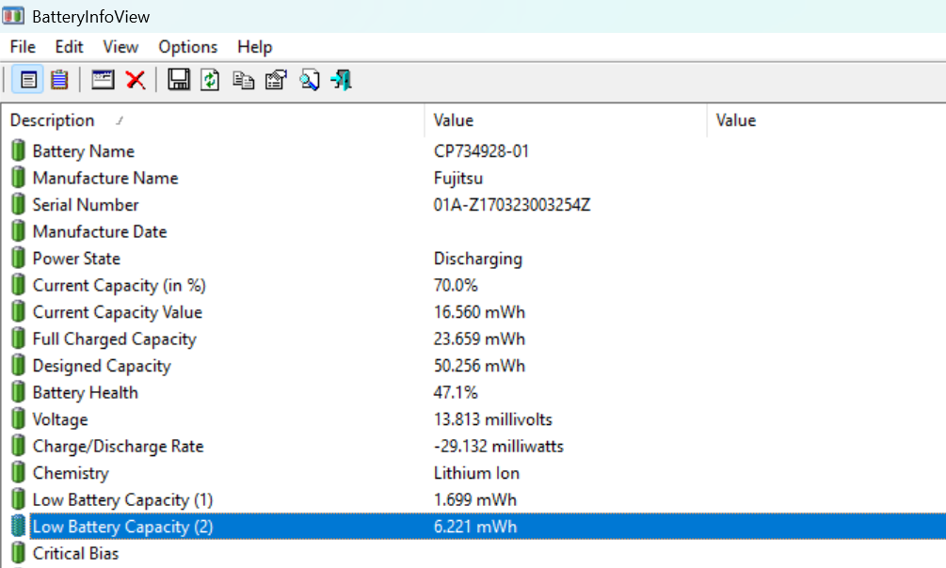946x568 pixels.
Task: Click battery icon beside Full Charged Capacity
Action: [x=19, y=339]
